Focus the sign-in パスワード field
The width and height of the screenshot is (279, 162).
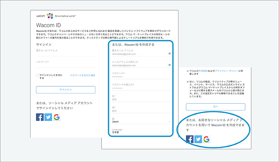(66, 64)
